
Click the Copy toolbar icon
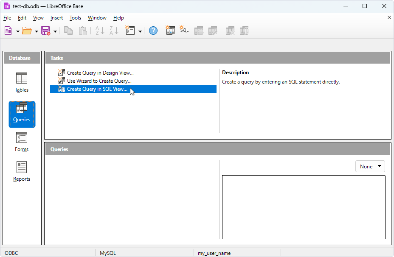(68, 30)
